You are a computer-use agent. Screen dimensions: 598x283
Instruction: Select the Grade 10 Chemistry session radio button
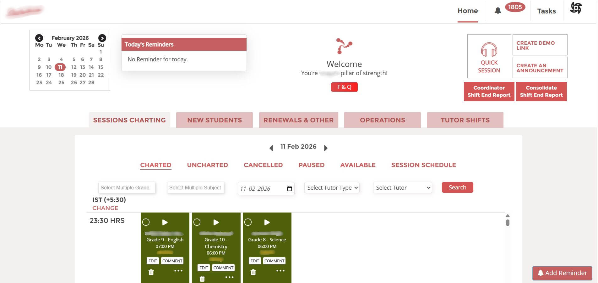(197, 222)
